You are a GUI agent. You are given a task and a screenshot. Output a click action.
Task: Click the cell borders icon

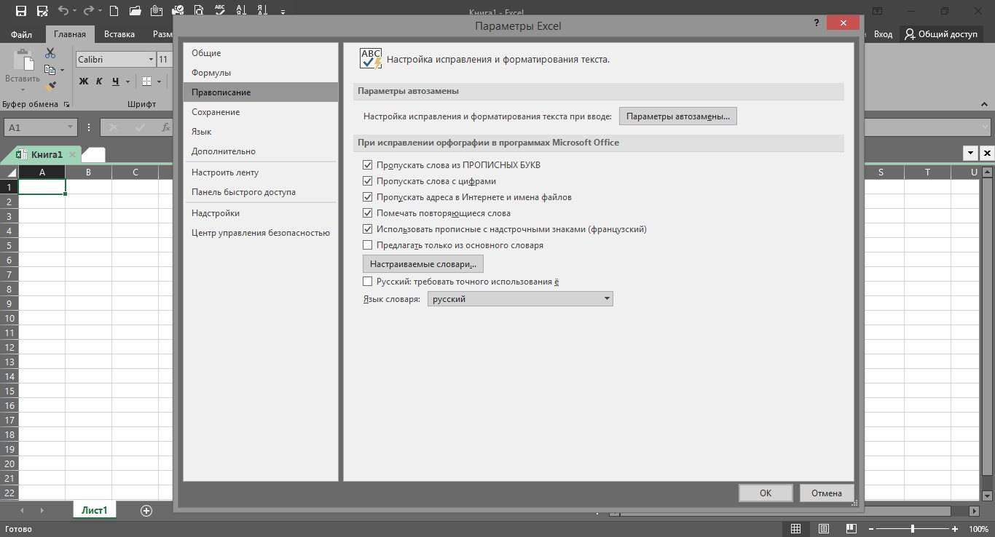(146, 81)
